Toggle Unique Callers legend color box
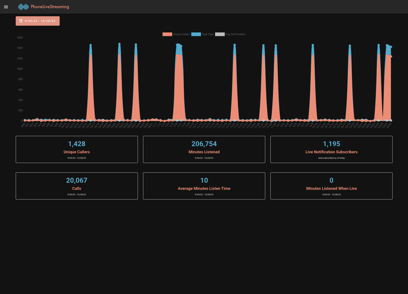 click(167, 34)
